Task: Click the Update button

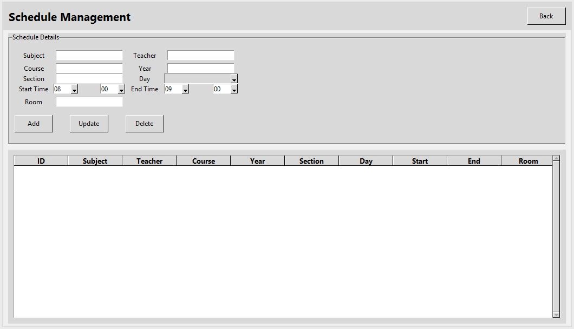Action: coord(89,124)
